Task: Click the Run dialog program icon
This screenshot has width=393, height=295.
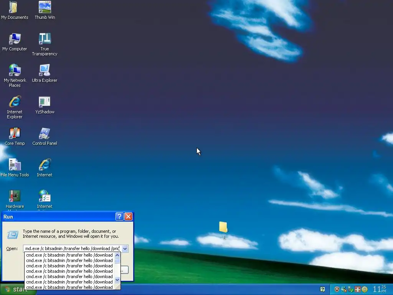Action: tap(13, 235)
